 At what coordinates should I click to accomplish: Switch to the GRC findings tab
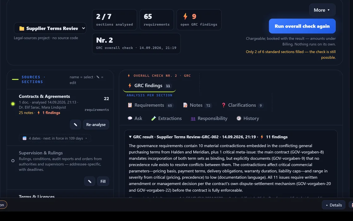pos(149,86)
